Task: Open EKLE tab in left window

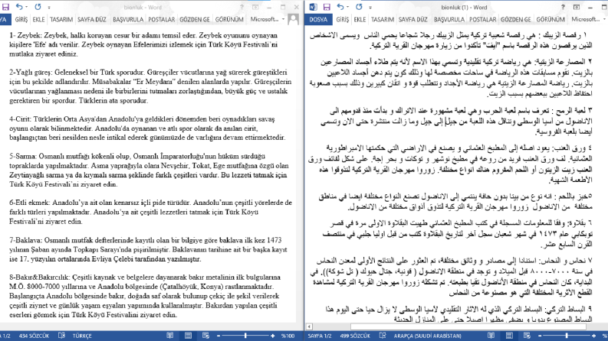Action: pos(38,19)
